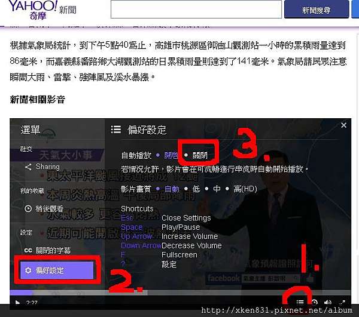Click the Up Arrow shortcut label
359x317 pixels.
136,236
